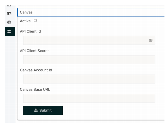Enable the Active checkbox
This screenshot has height=124, width=168.
(35, 21)
